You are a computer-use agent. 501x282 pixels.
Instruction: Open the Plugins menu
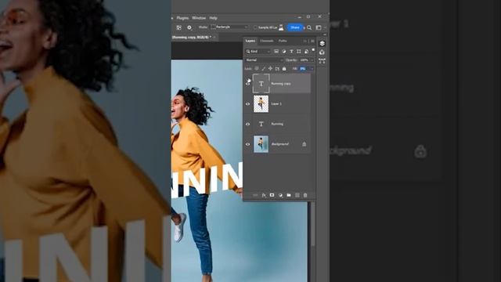tap(182, 18)
